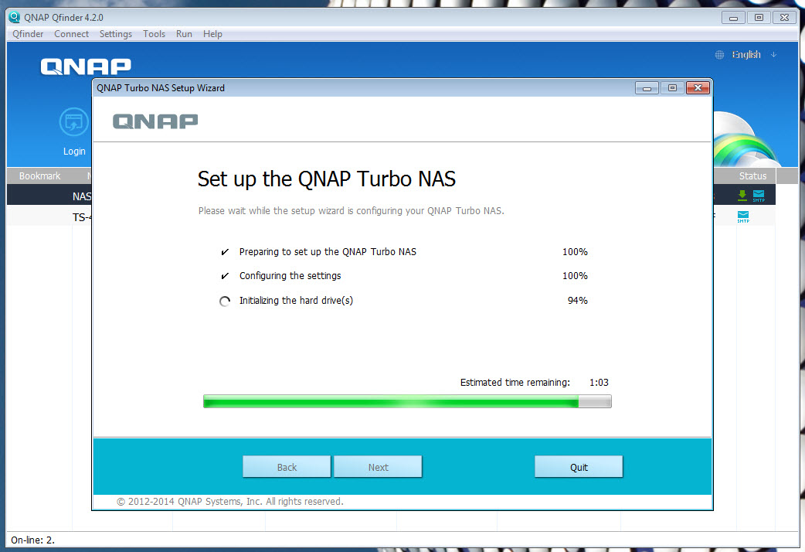
Task: Click the 1:03 estimated time value
Action: [599, 383]
